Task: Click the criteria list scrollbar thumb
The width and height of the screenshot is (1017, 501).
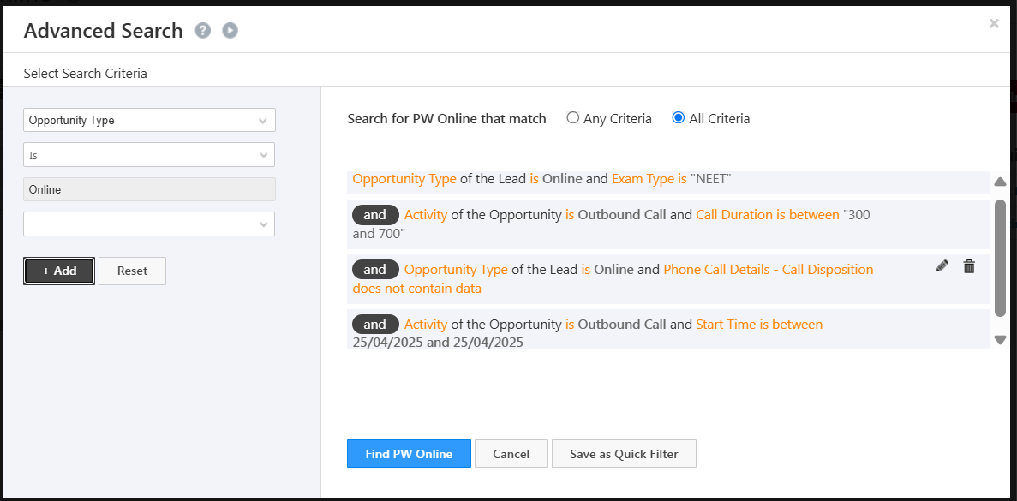Action: coord(1000,257)
